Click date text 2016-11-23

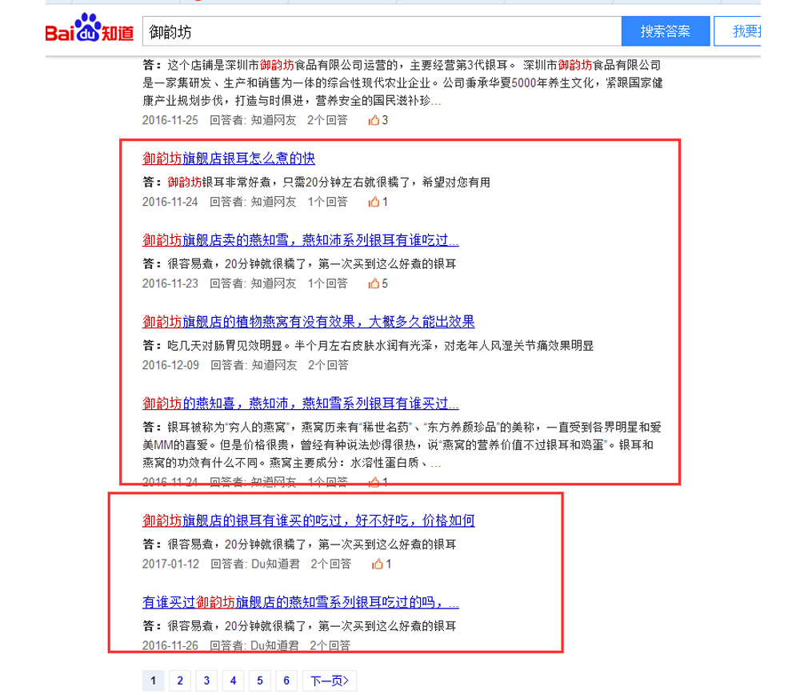pyautogui.click(x=170, y=283)
